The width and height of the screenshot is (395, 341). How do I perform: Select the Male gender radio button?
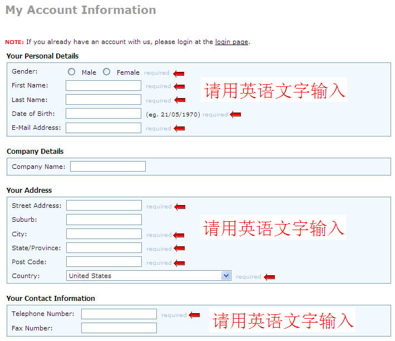72,72
